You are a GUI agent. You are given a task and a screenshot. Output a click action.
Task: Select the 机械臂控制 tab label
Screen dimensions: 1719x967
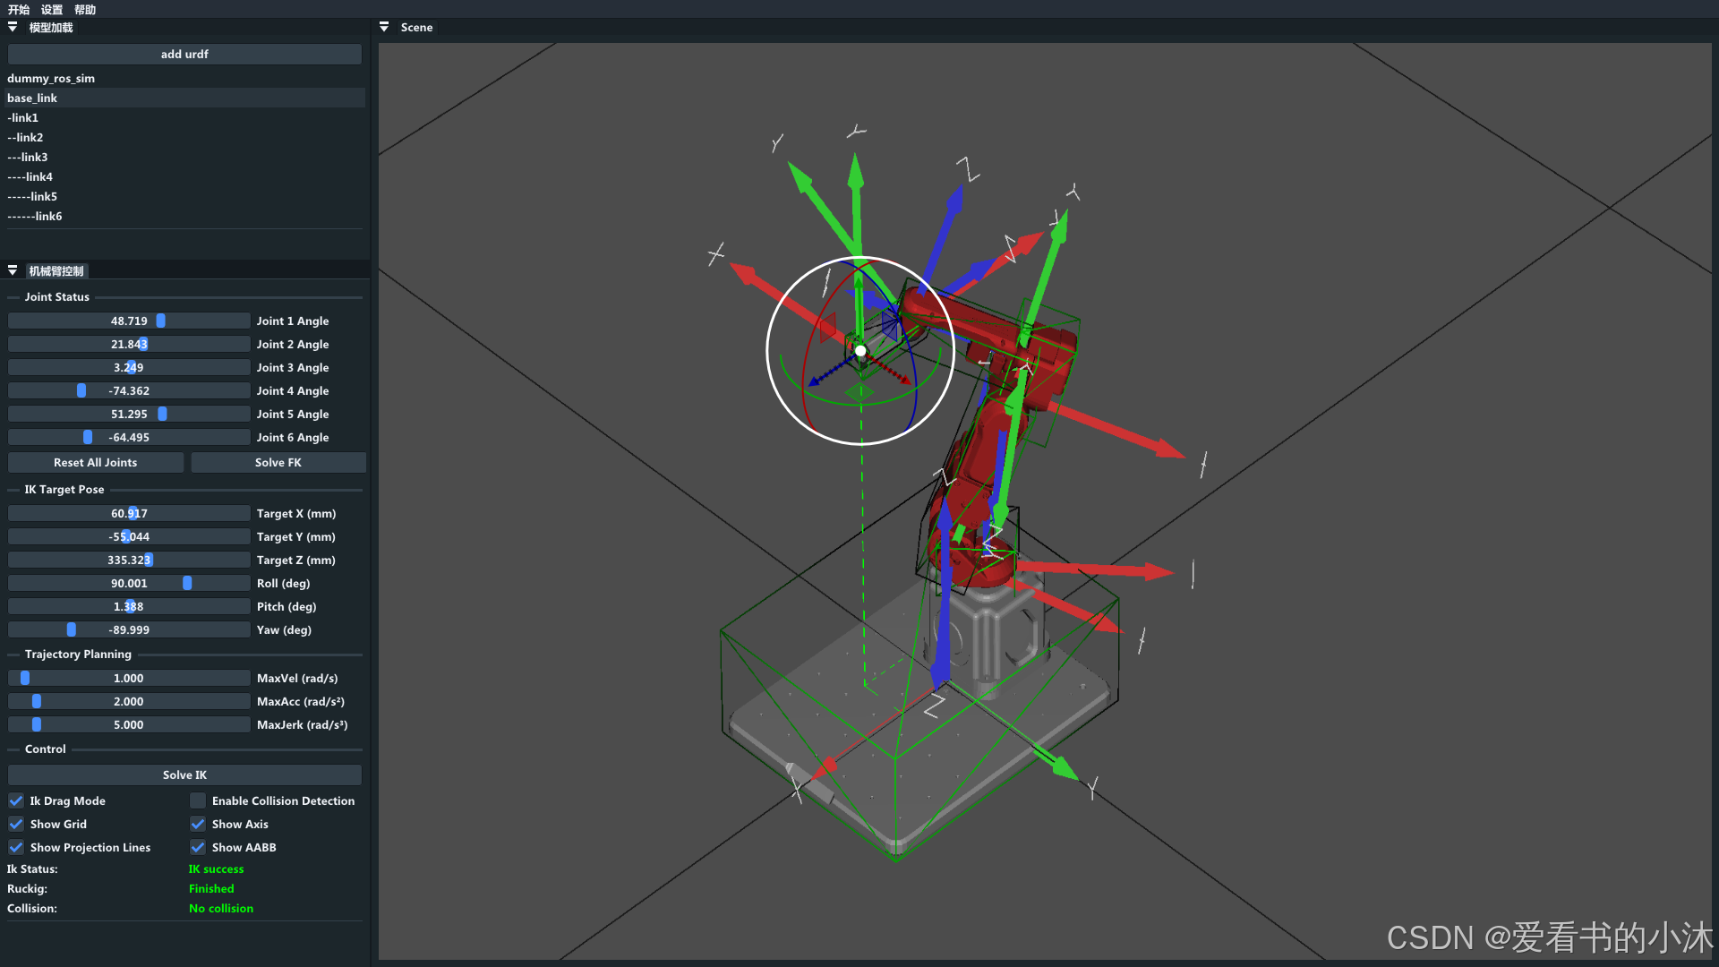point(56,270)
